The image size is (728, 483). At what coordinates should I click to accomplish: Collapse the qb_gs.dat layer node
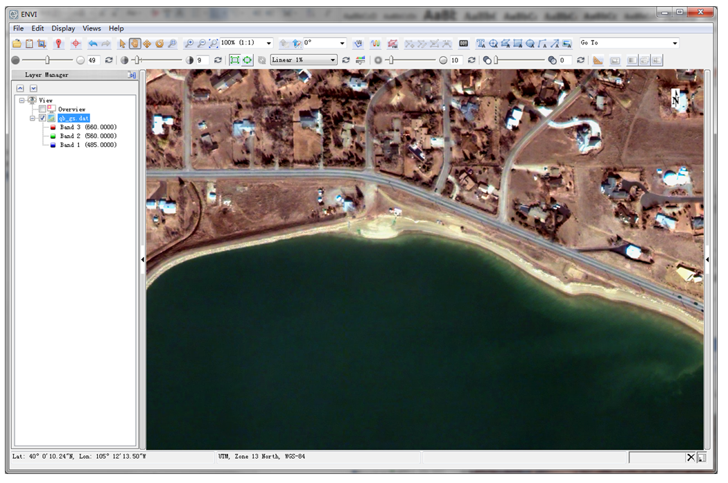(33, 118)
